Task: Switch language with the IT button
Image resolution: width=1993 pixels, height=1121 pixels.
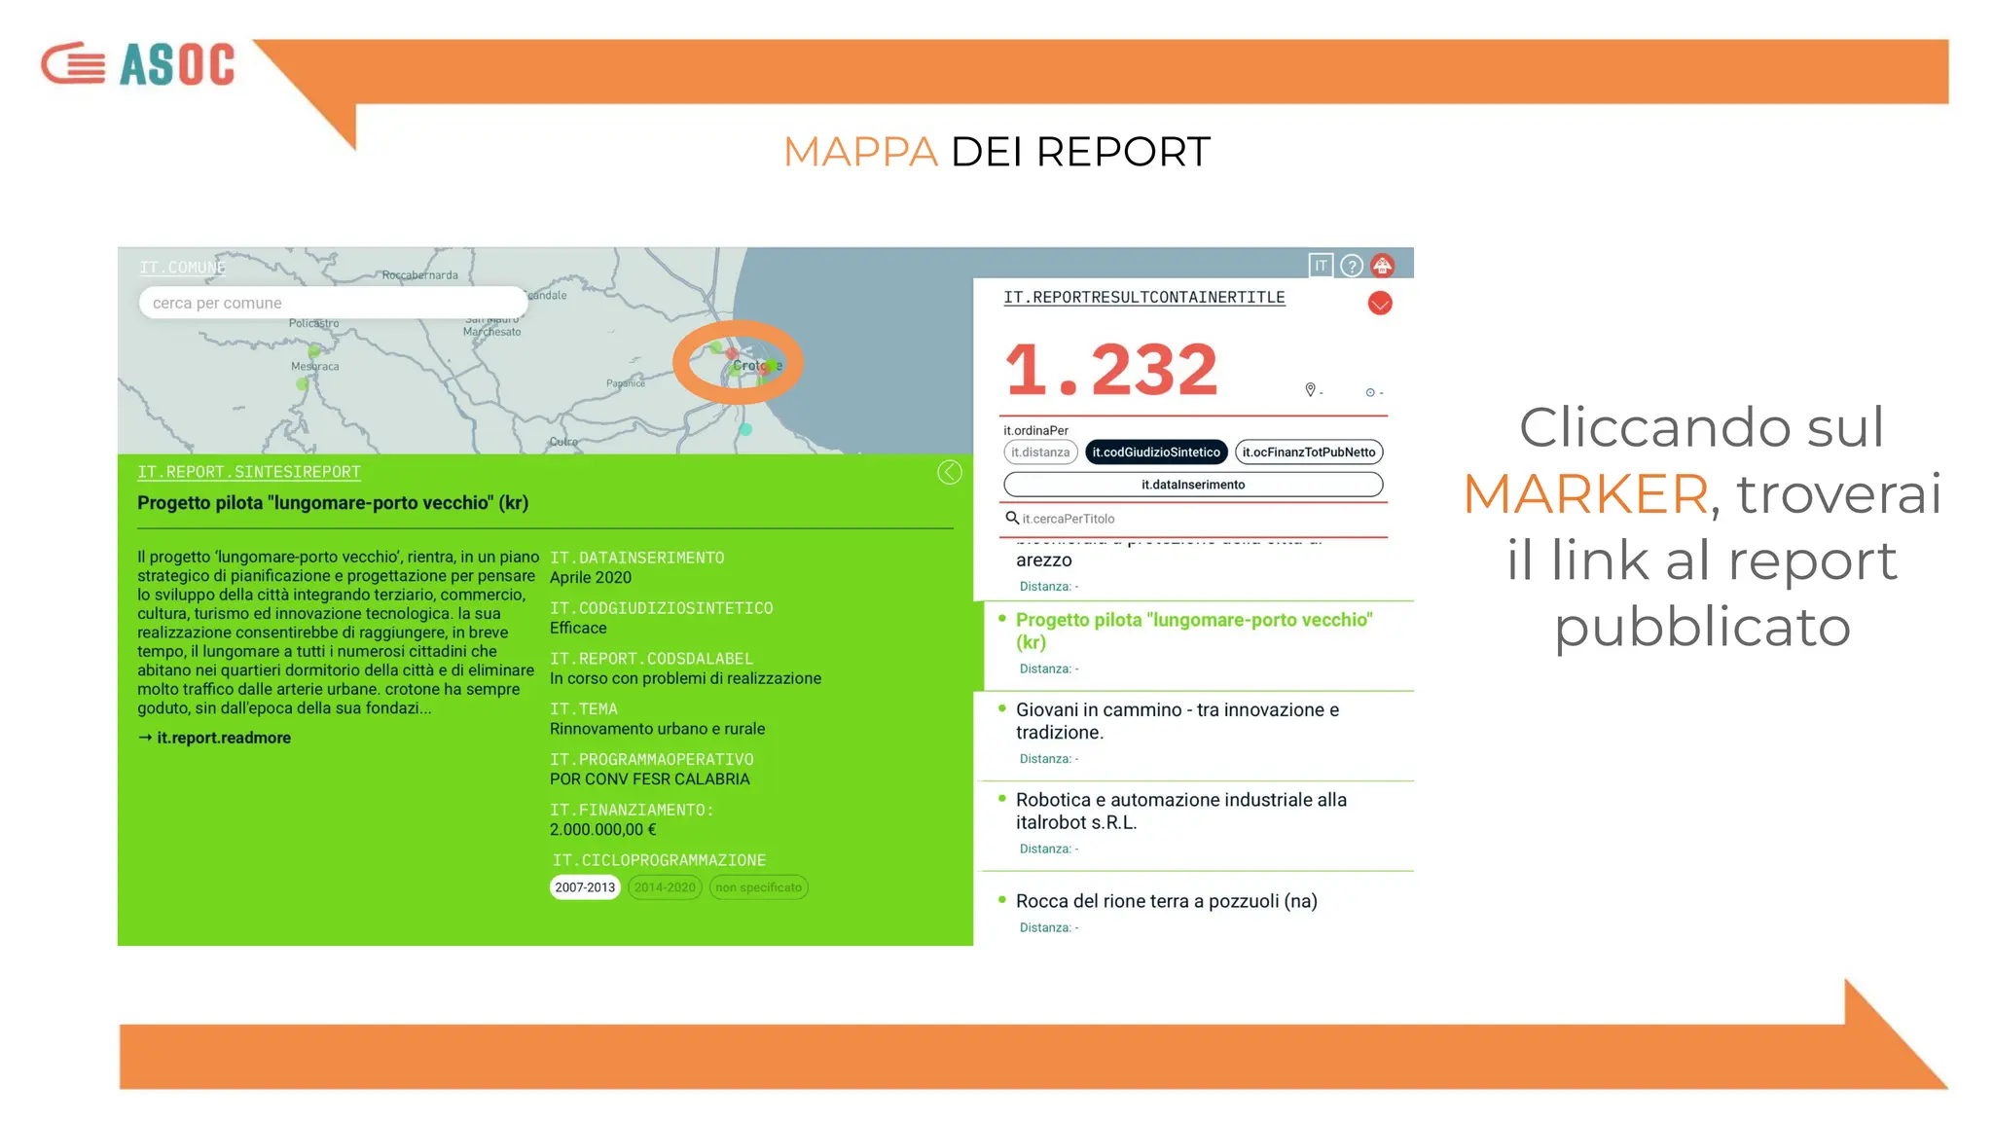Action: pyautogui.click(x=1321, y=266)
